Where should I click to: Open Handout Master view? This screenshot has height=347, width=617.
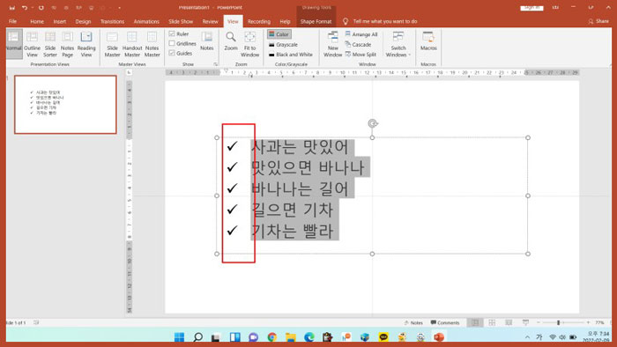(x=132, y=44)
